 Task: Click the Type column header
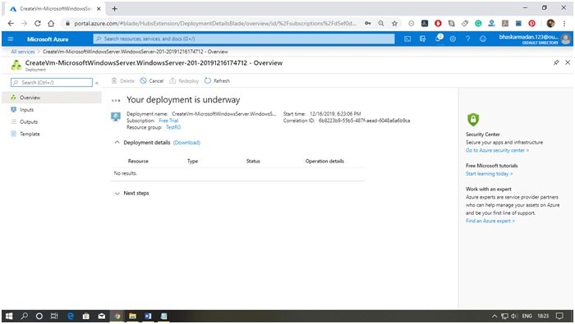(192, 161)
